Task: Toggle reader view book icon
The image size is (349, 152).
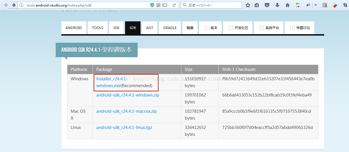Action: (165, 5)
